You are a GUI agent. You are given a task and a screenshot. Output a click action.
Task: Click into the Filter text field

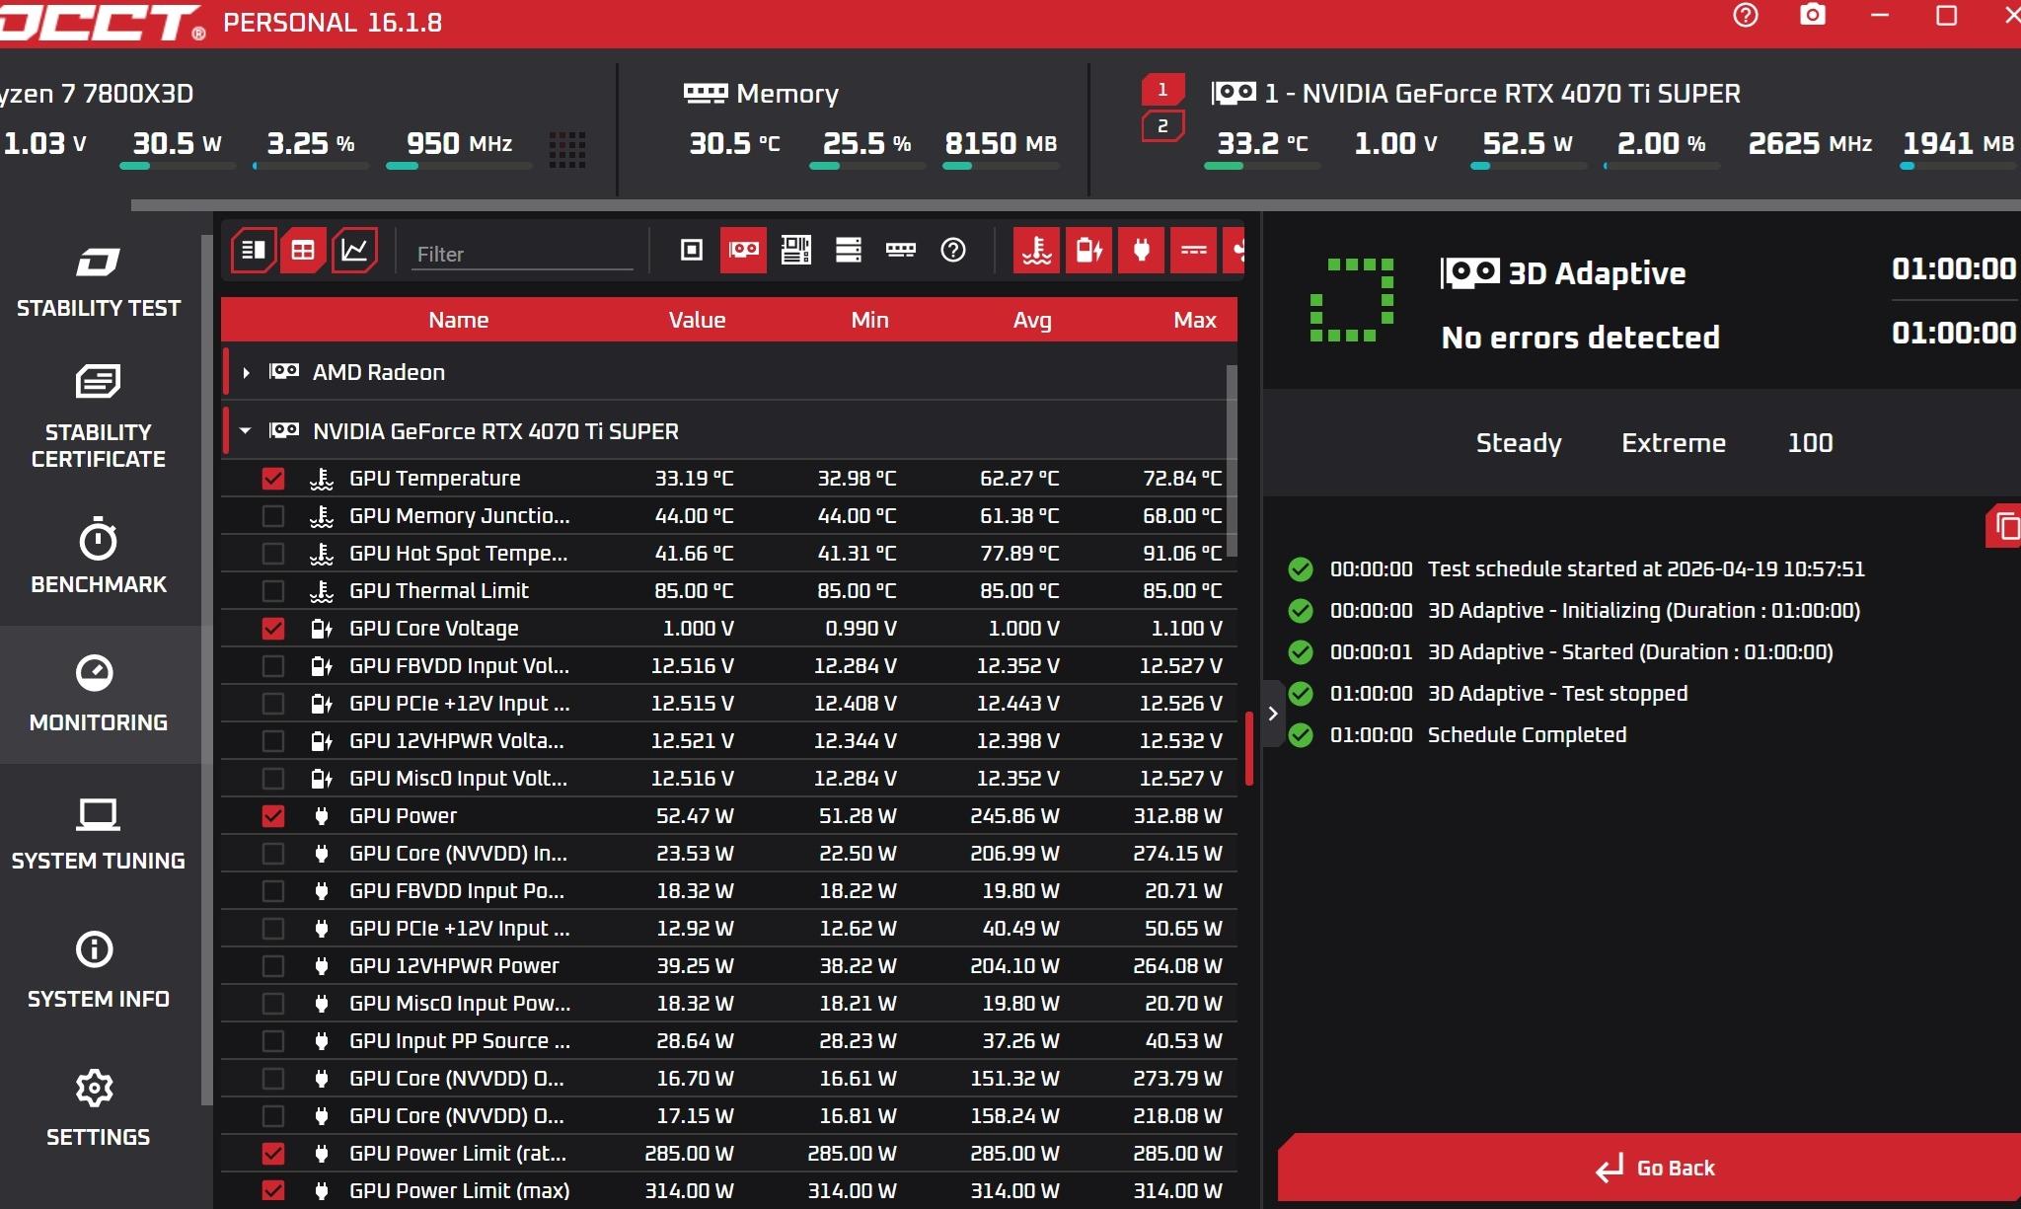click(x=522, y=254)
